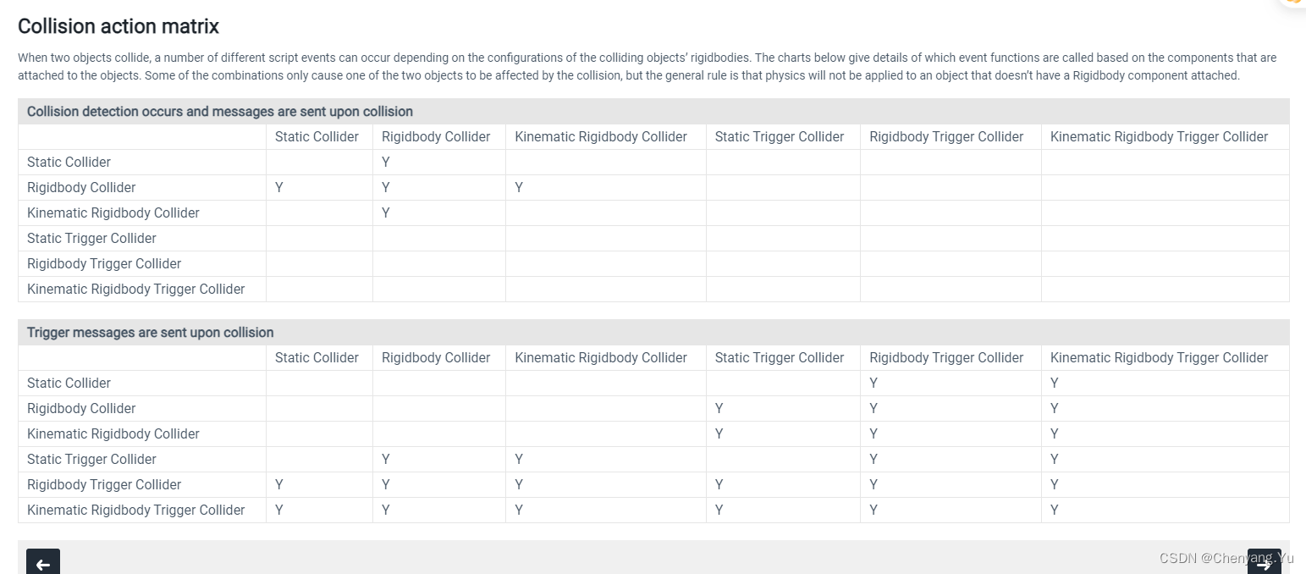Screen dimensions: 1306x574
Task: Click title 'Trigger messages are sent upon collision'
Action: click(x=151, y=333)
